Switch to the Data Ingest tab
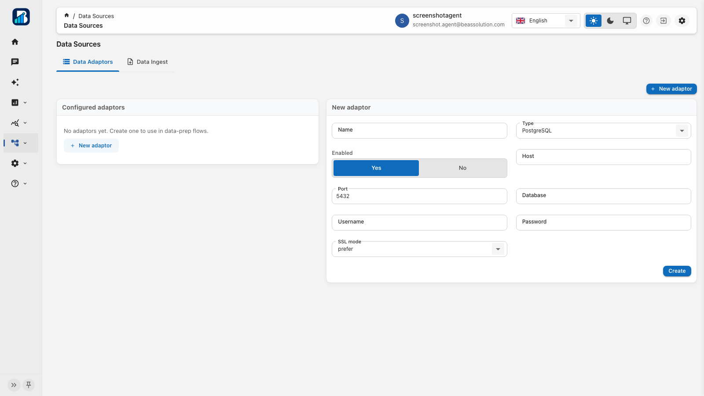This screenshot has height=396, width=704. (x=147, y=62)
